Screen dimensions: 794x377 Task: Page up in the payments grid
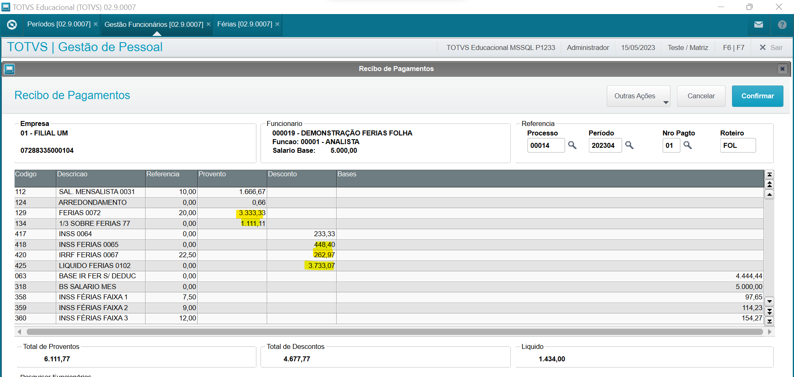tap(770, 185)
